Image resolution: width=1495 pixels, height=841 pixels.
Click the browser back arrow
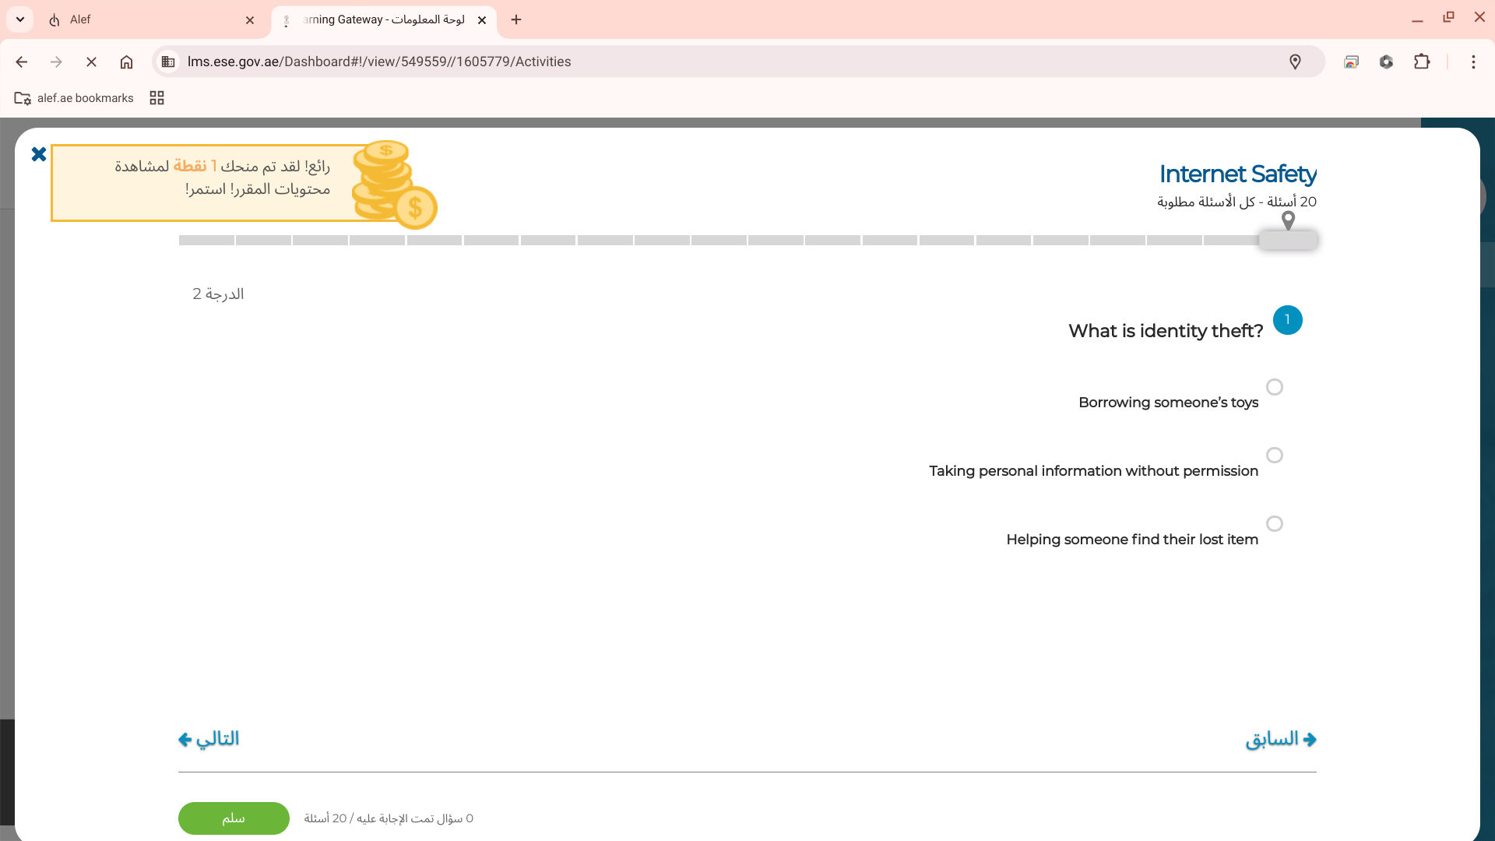coord(22,62)
